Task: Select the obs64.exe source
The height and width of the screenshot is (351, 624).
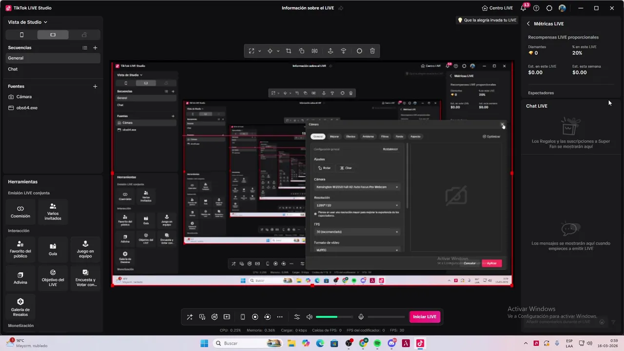Action: [53, 108]
